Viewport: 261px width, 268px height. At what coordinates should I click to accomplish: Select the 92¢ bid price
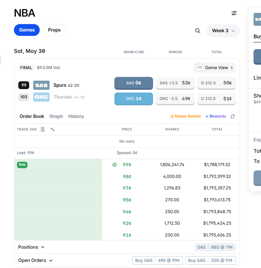(x=127, y=223)
